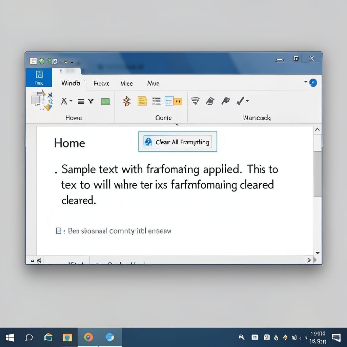Click the system tray clock

click(318, 338)
